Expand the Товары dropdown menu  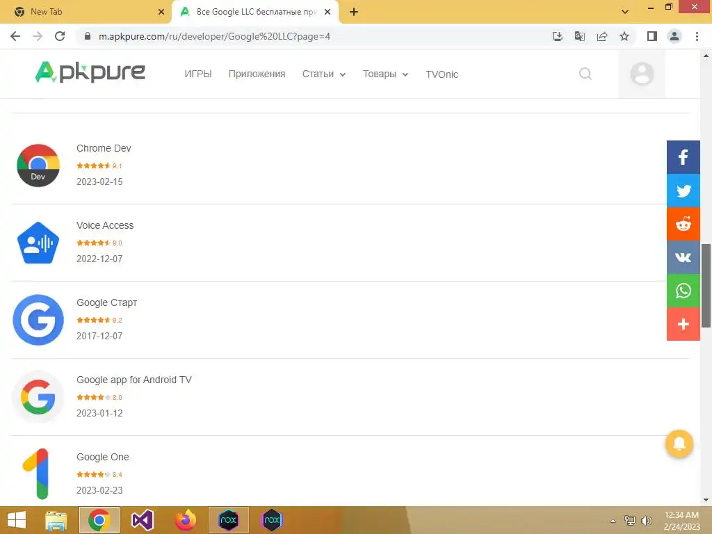point(385,74)
